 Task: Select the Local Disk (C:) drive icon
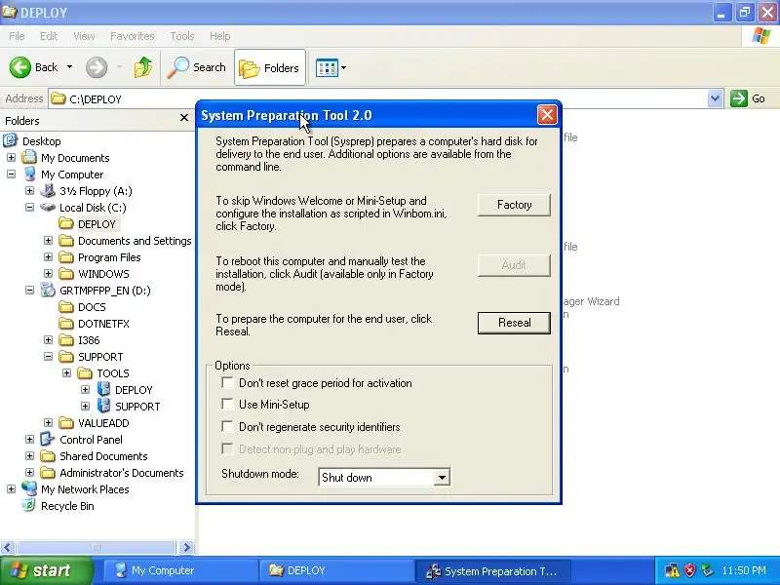48,207
